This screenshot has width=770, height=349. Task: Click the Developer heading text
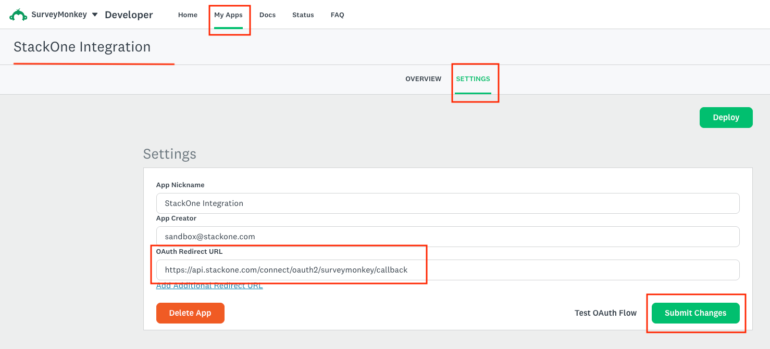pyautogui.click(x=129, y=15)
